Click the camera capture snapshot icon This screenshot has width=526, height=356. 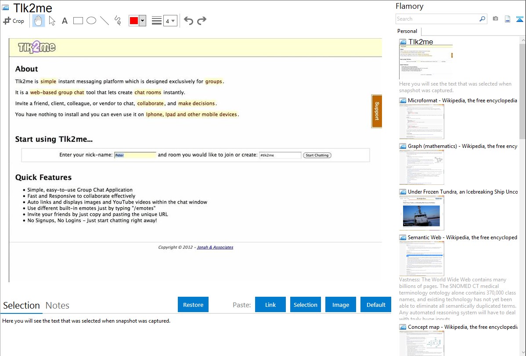(495, 19)
